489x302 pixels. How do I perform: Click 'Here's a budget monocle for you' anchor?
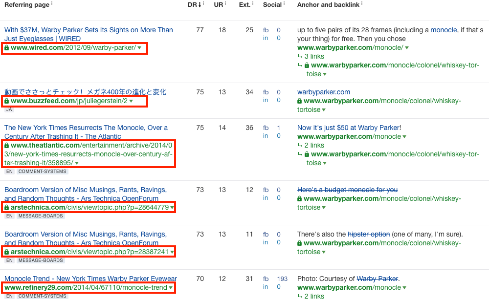coord(347,190)
